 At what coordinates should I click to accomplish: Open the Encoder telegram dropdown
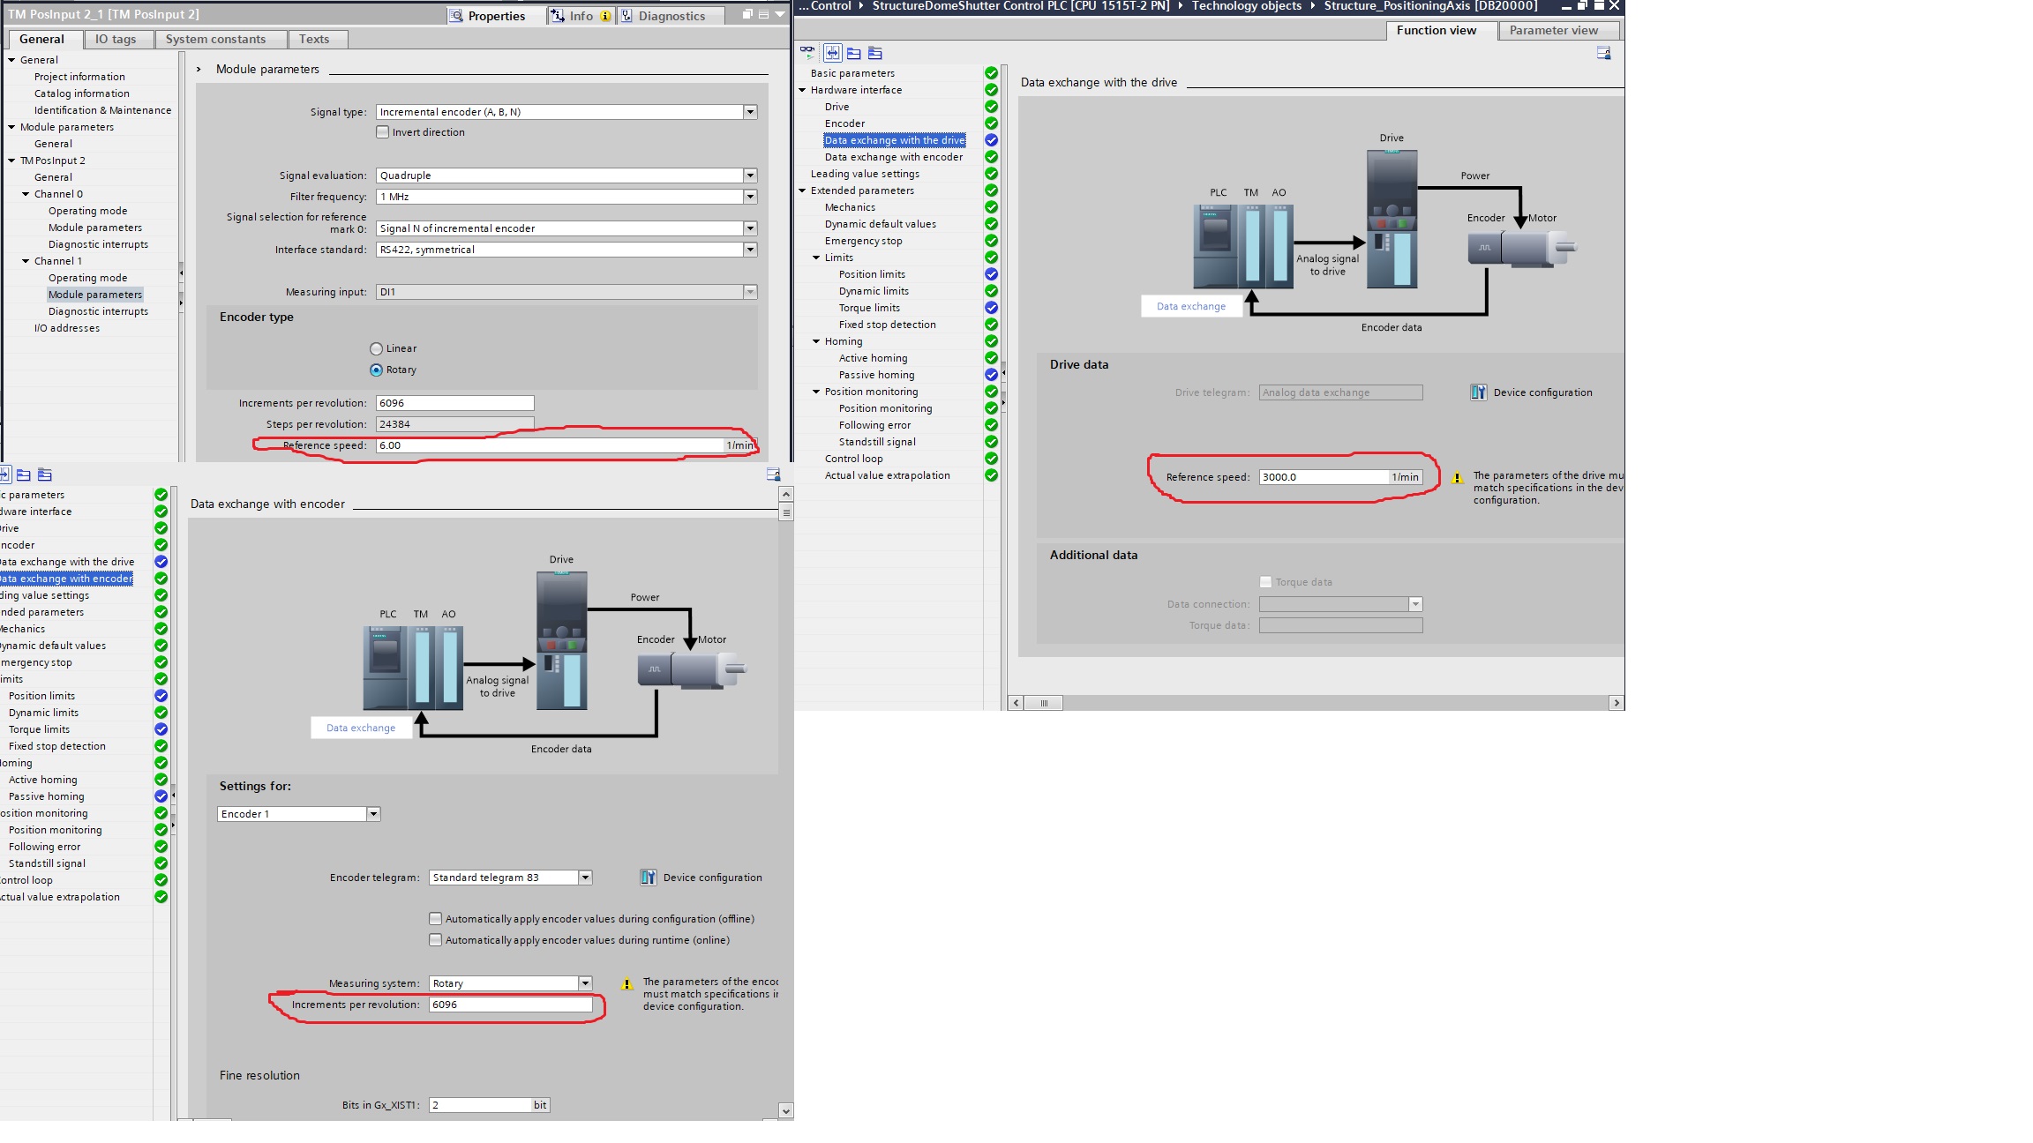pos(584,878)
